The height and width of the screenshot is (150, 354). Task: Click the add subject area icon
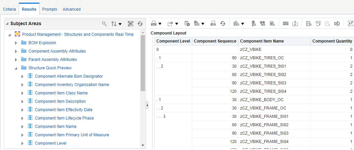pos(131,24)
